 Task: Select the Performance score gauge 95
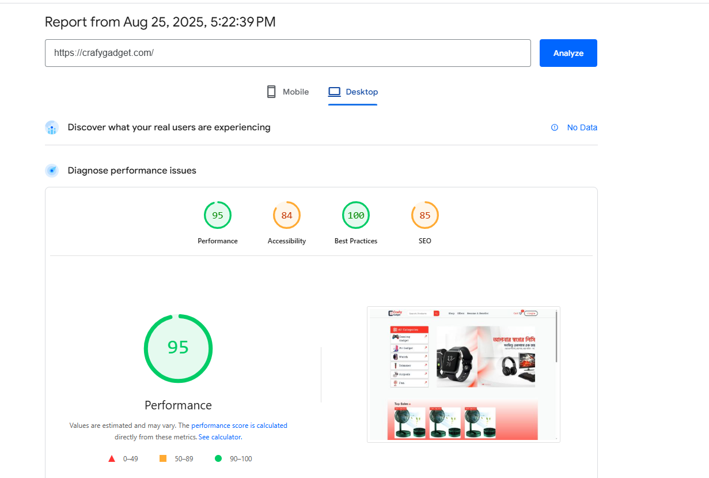[x=218, y=216]
